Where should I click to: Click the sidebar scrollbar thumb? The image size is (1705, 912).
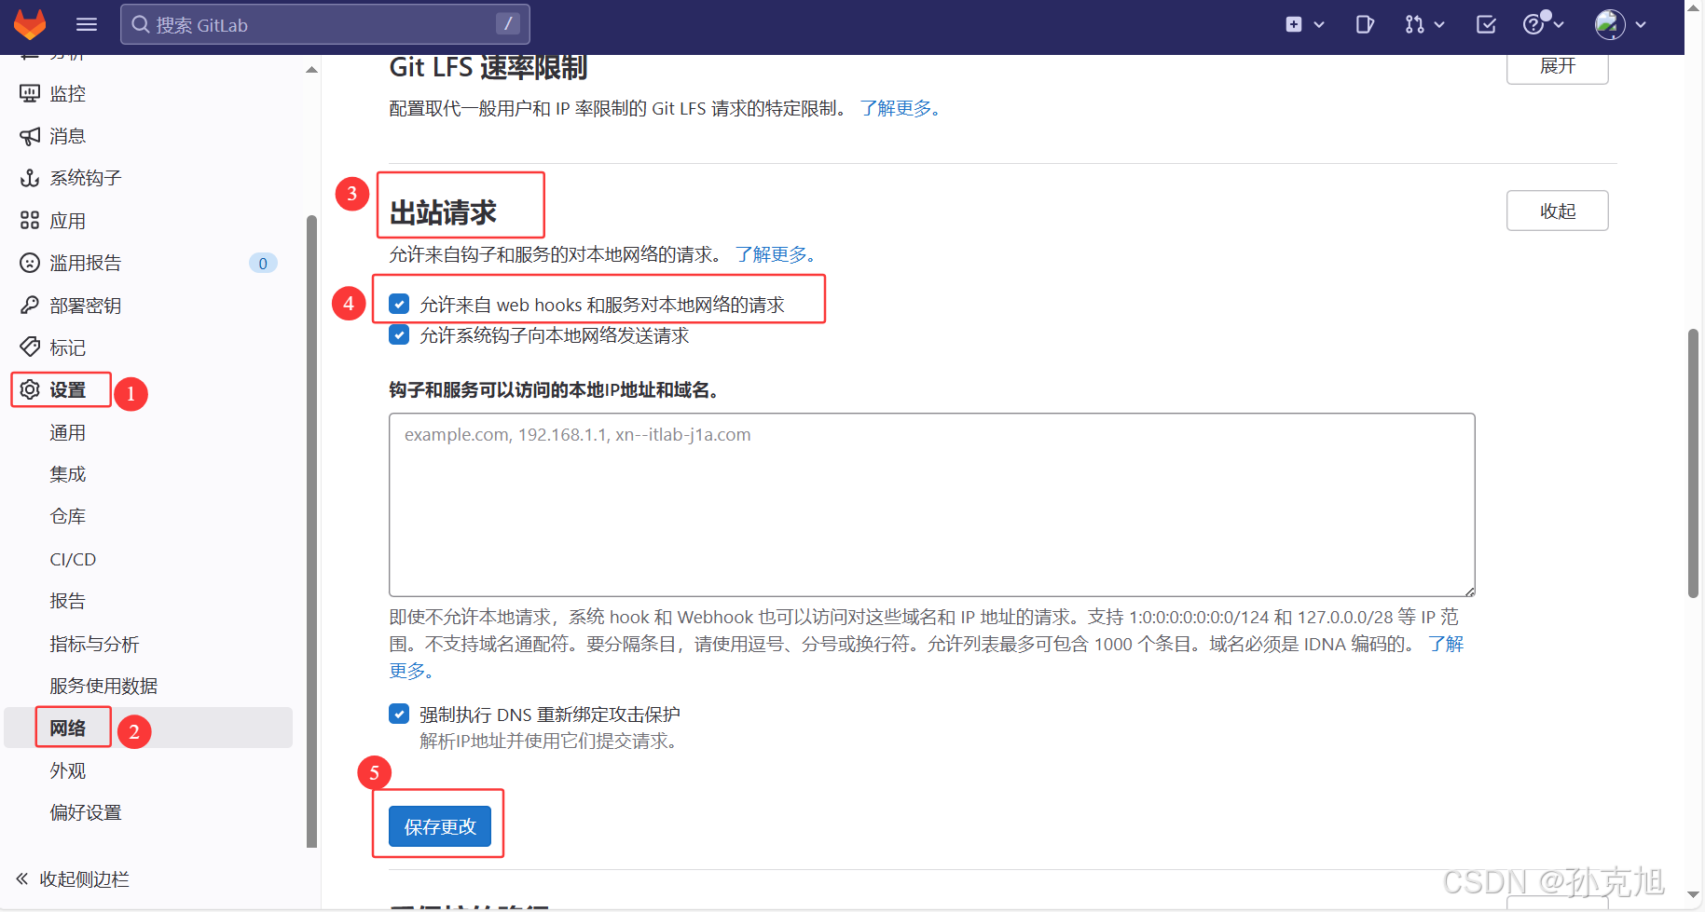[311, 531]
